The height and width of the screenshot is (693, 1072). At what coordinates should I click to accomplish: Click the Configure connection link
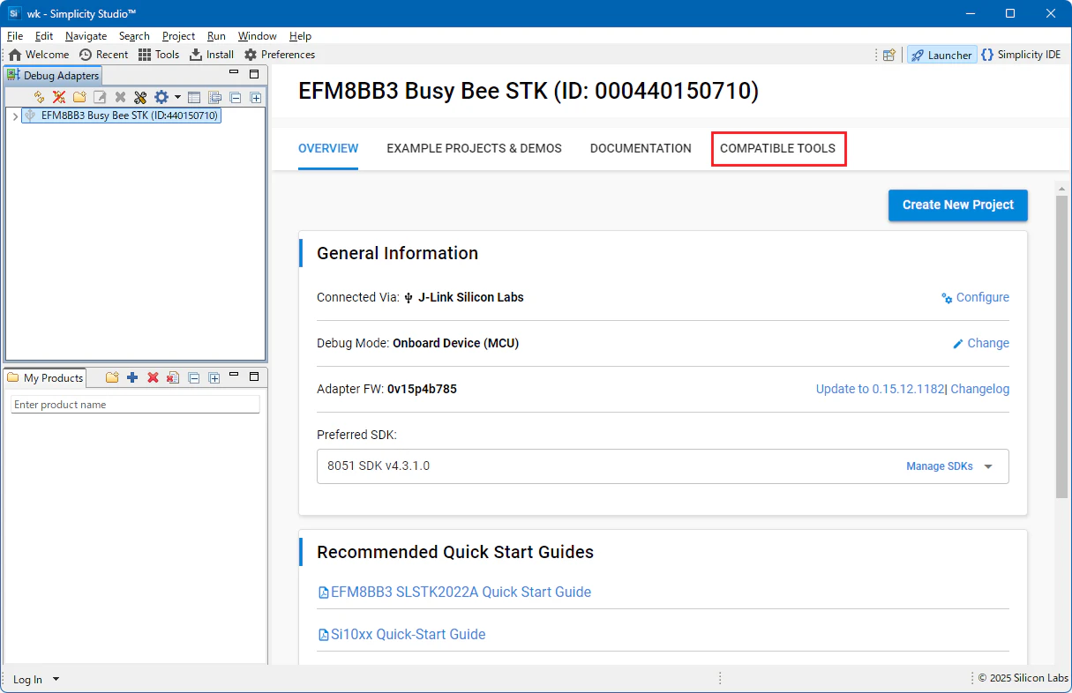[x=975, y=297]
